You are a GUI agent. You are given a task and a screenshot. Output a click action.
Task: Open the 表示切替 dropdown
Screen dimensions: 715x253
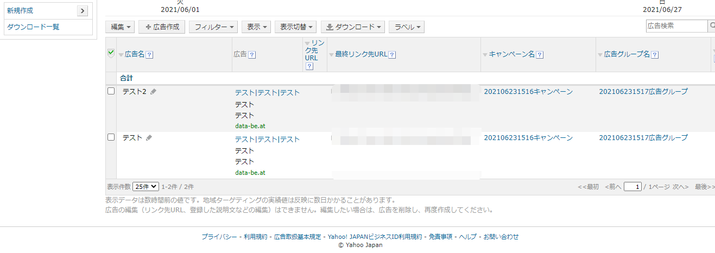296,27
